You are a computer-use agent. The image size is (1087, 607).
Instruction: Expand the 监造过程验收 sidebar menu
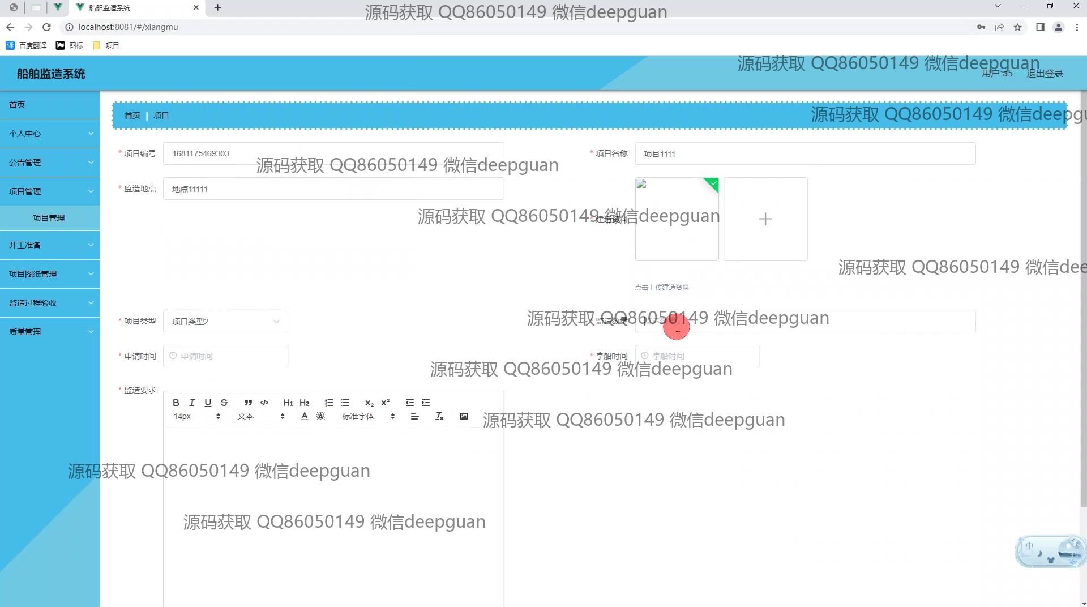[50, 303]
